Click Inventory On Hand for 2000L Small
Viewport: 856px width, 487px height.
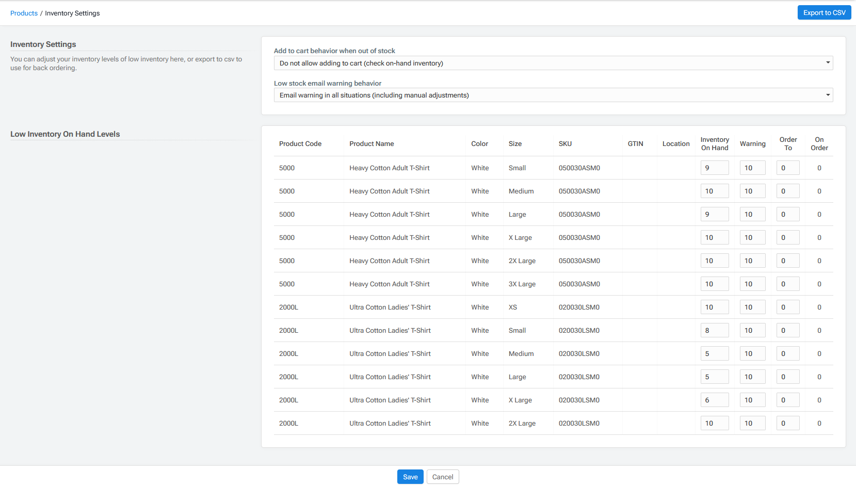[x=714, y=331]
